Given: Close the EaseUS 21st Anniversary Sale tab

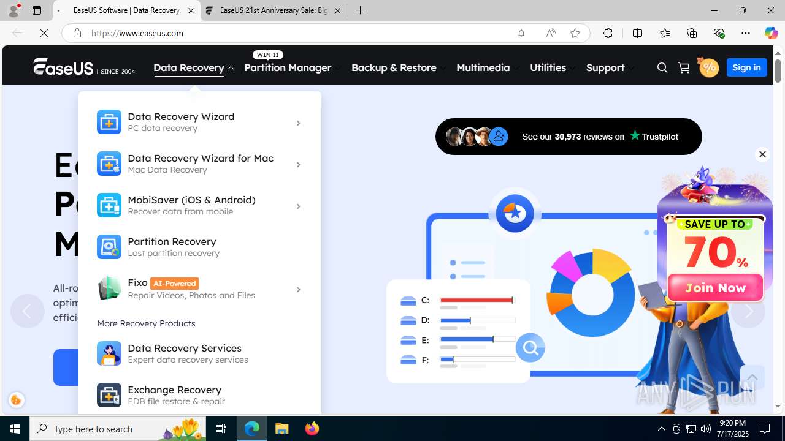Looking at the screenshot, I should pos(337,10).
